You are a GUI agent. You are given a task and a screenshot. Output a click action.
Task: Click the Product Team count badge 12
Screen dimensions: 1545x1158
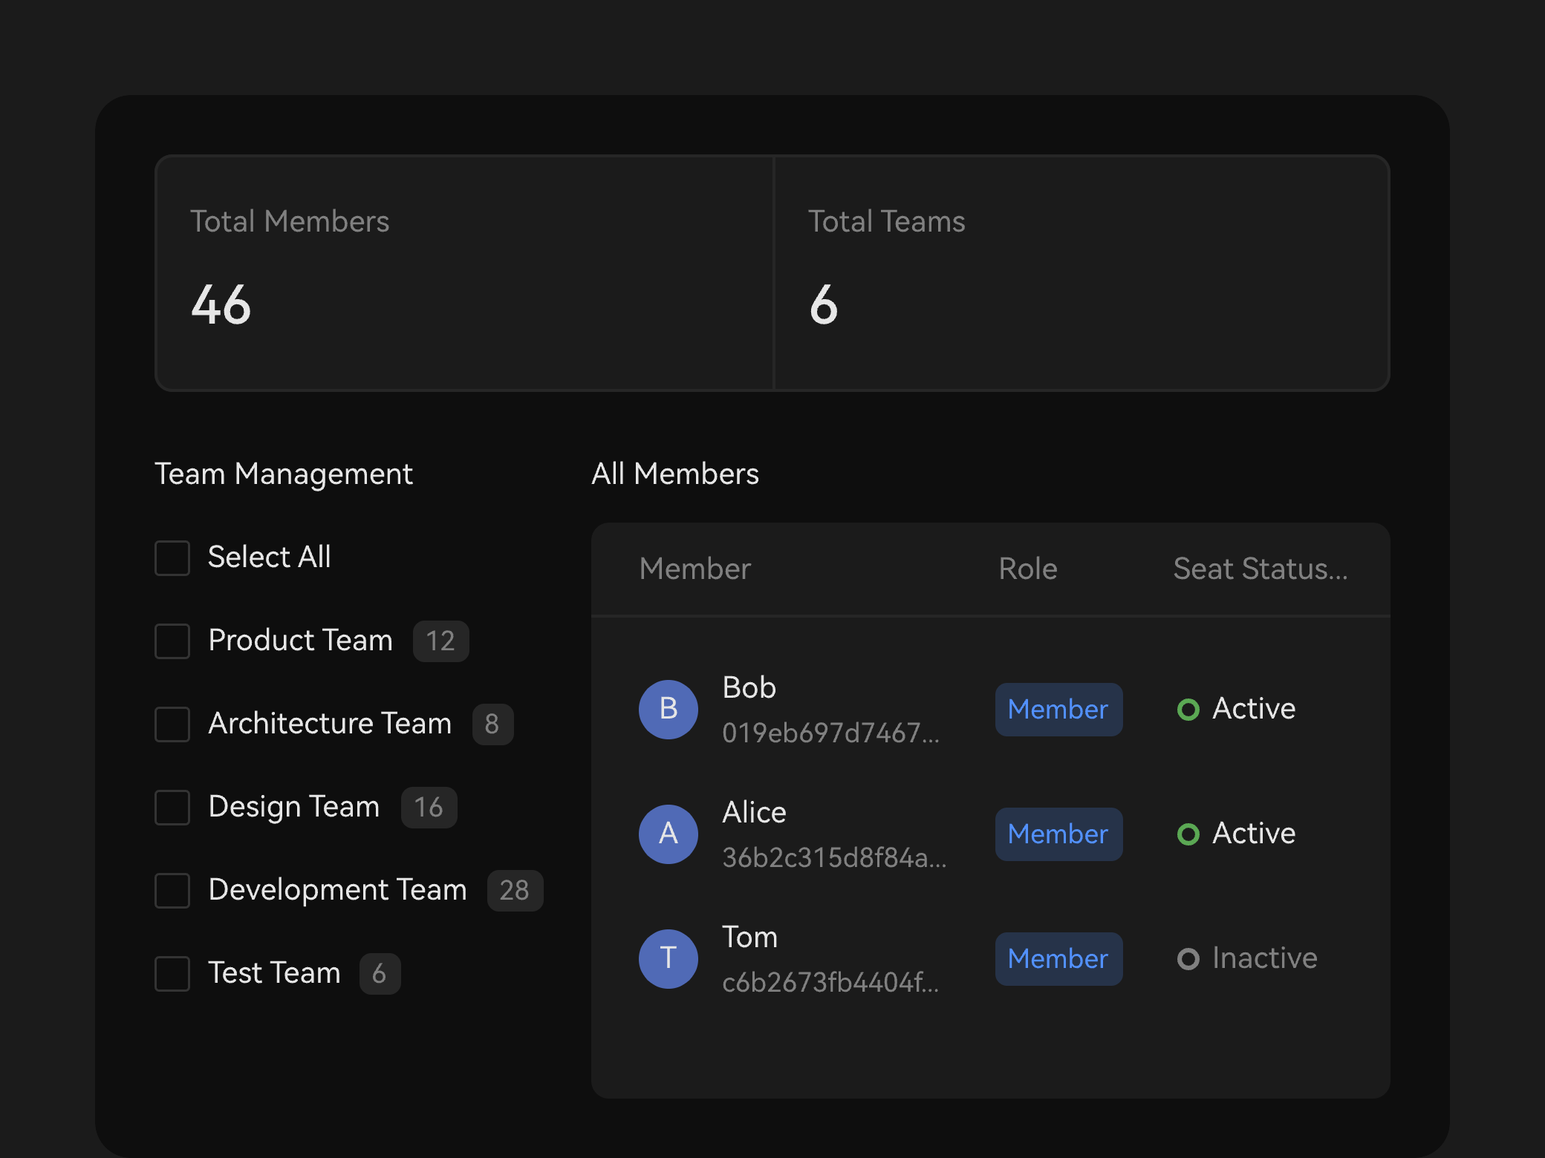point(440,641)
